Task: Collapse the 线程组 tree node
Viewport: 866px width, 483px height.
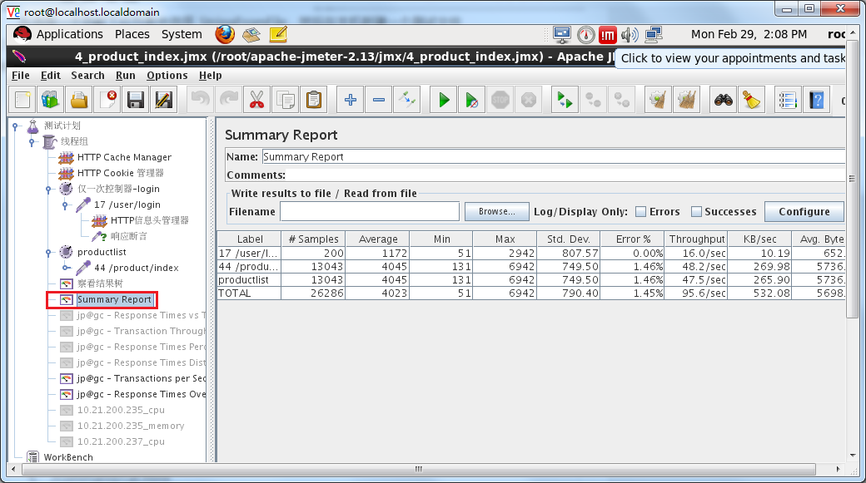Action: 32,141
